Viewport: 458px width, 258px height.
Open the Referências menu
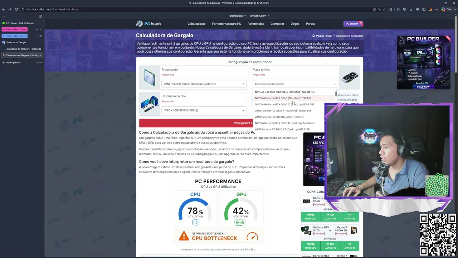pyautogui.click(x=256, y=24)
